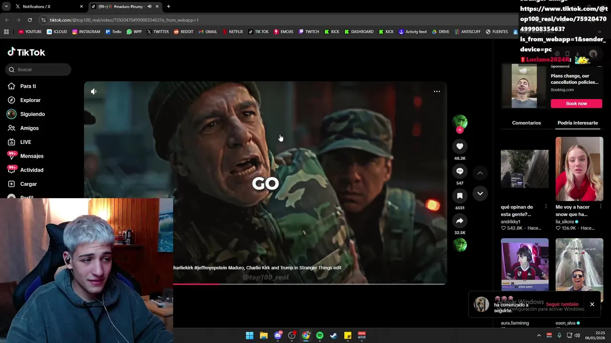Image resolution: width=611 pixels, height=343 pixels.
Task: Open Cargar to upload a video
Action: [x=28, y=184]
